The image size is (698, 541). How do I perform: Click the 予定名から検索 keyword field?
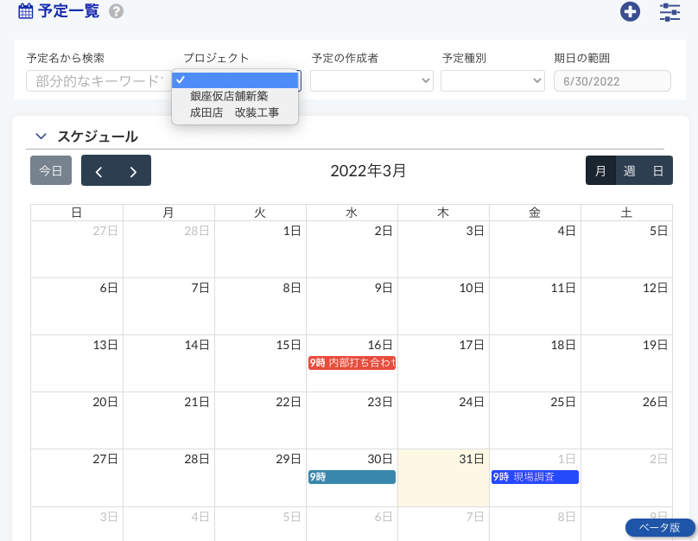(97, 81)
